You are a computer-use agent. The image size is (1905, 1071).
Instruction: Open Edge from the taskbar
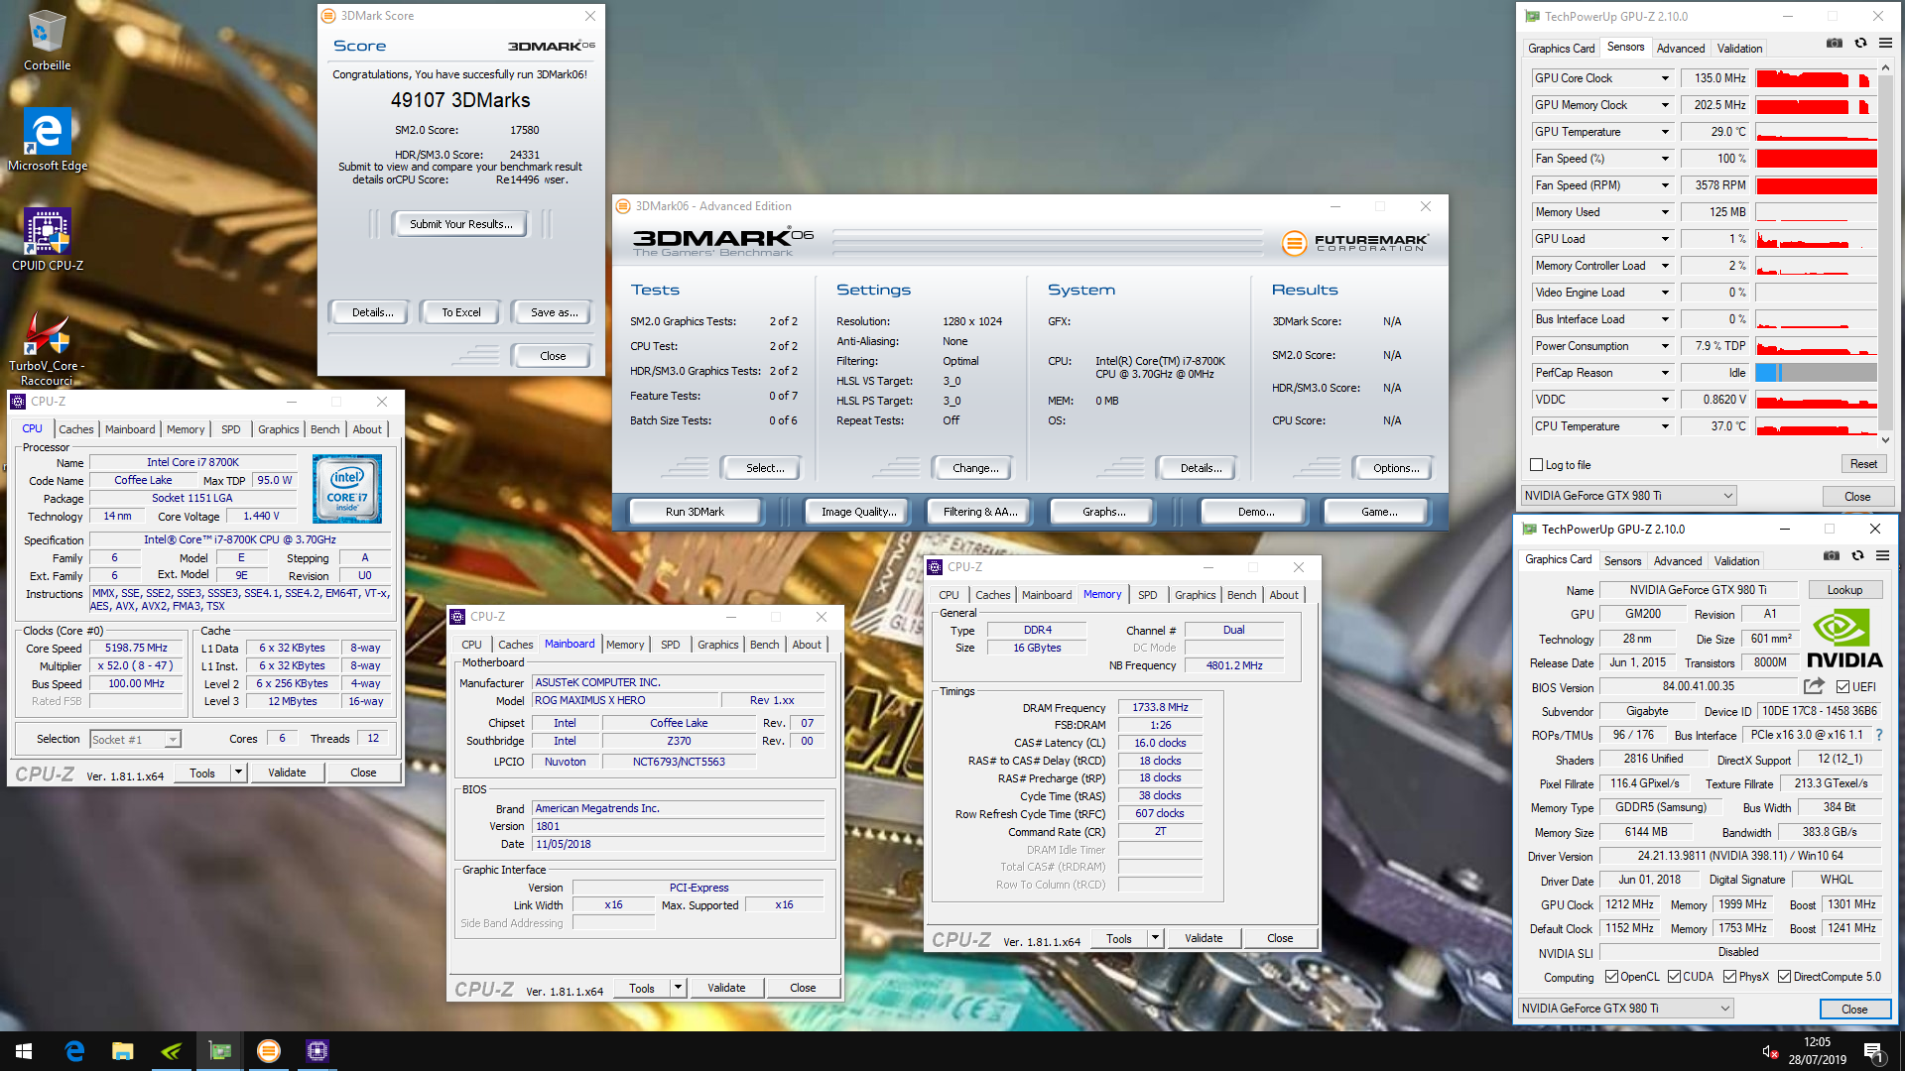tap(74, 1051)
